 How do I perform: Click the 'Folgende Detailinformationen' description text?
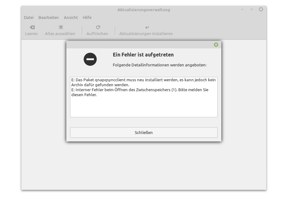pos(160,65)
